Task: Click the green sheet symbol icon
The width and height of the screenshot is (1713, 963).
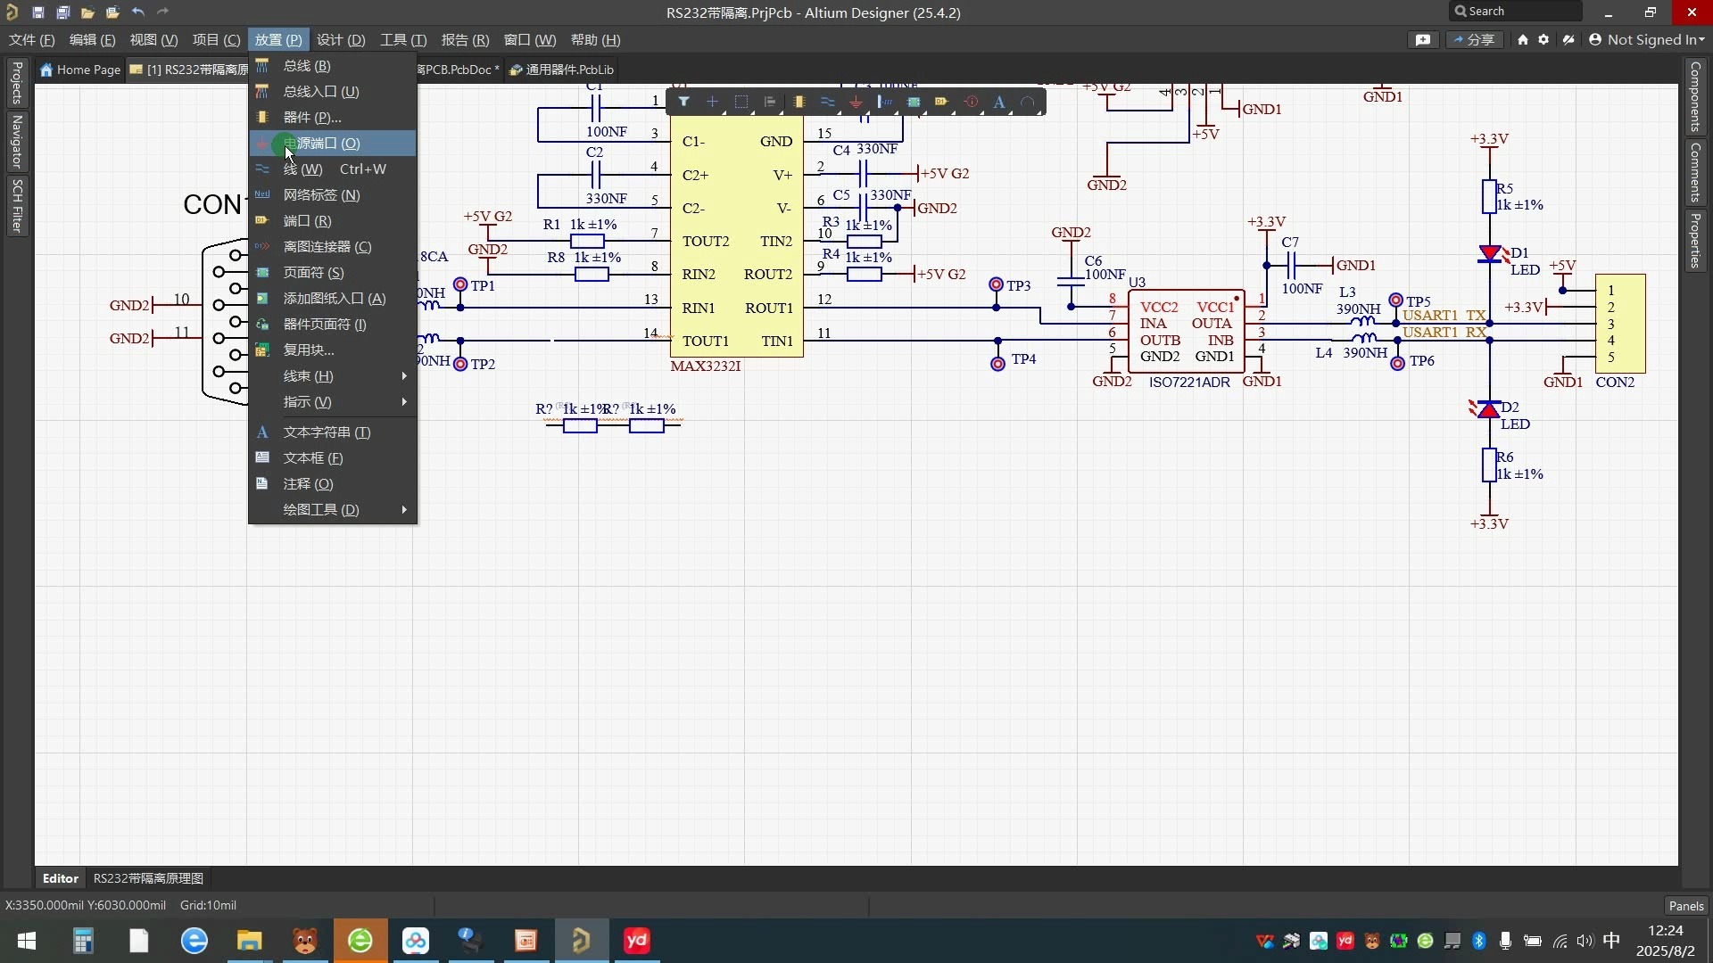Action: [914, 102]
